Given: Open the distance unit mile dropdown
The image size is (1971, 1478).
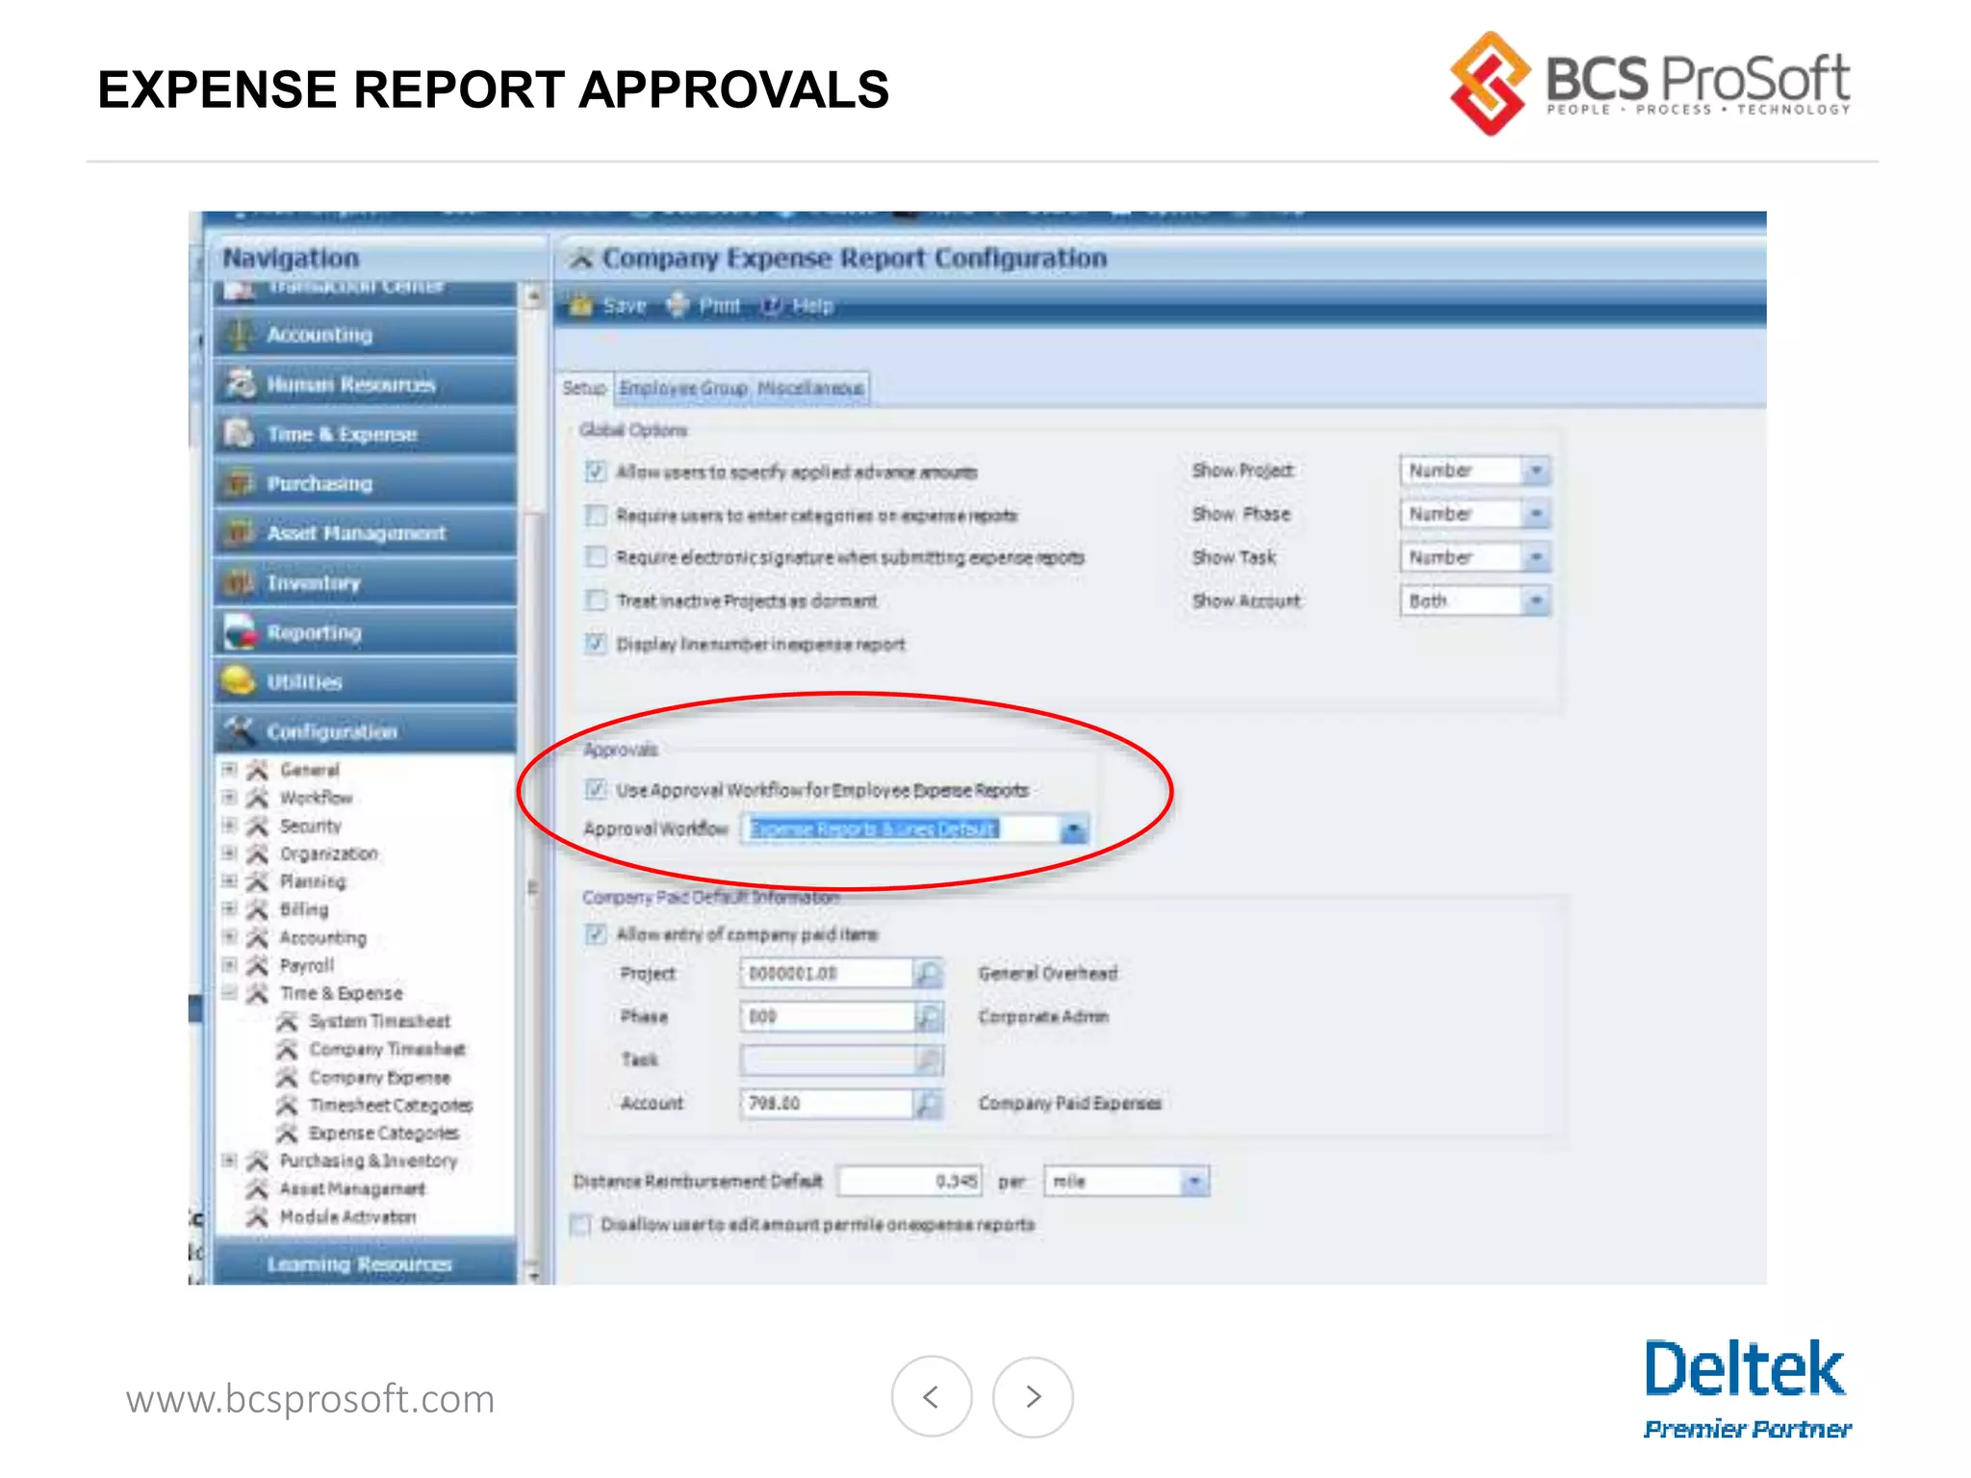Looking at the screenshot, I should click(1194, 1181).
